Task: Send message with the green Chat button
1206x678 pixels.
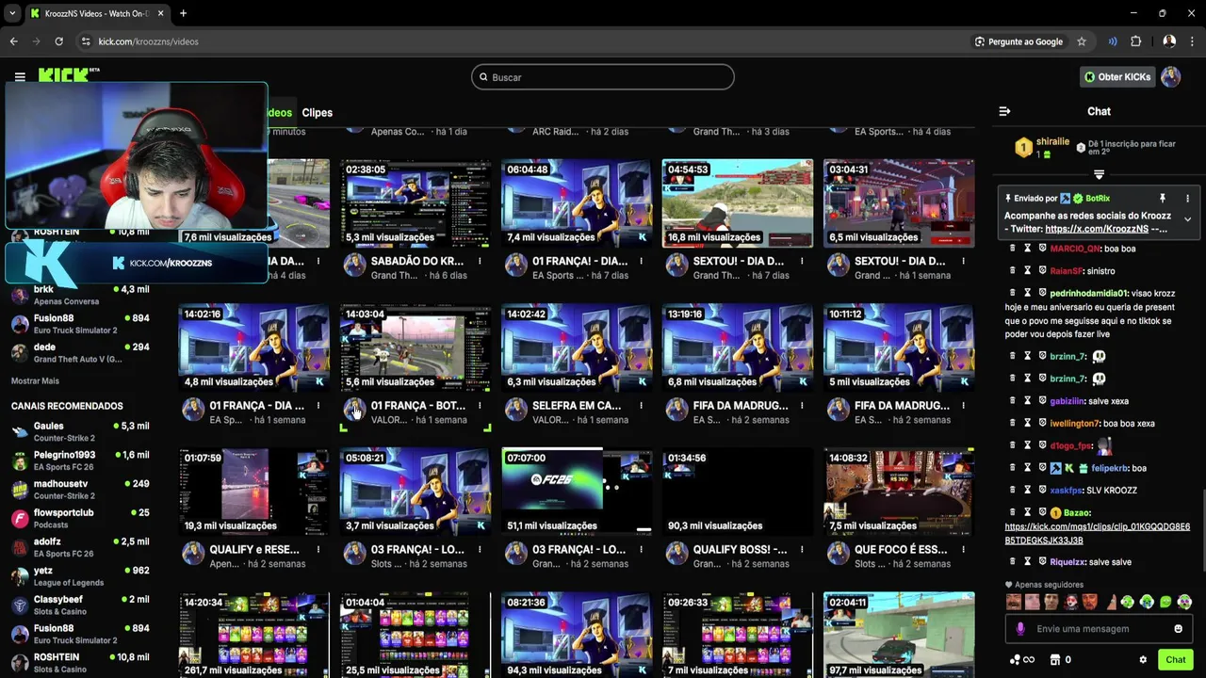Action: (1175, 660)
